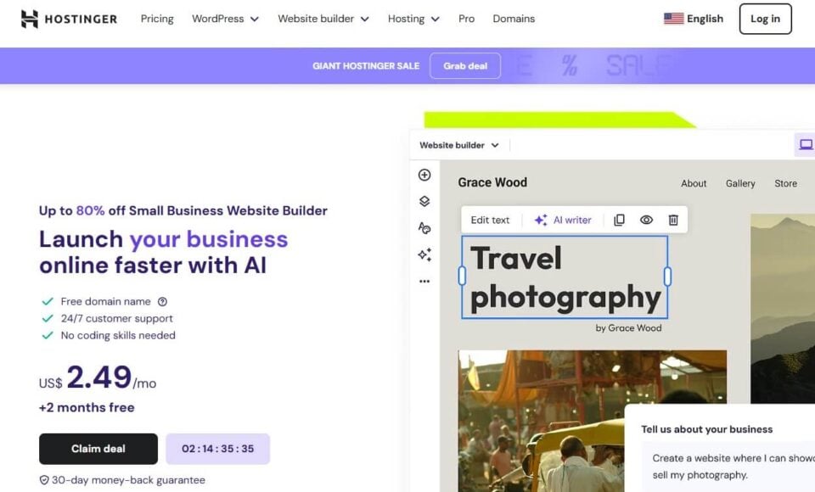This screenshot has height=492, width=815.
Task: Click the money-back guarantee shield icon
Action: (44, 480)
